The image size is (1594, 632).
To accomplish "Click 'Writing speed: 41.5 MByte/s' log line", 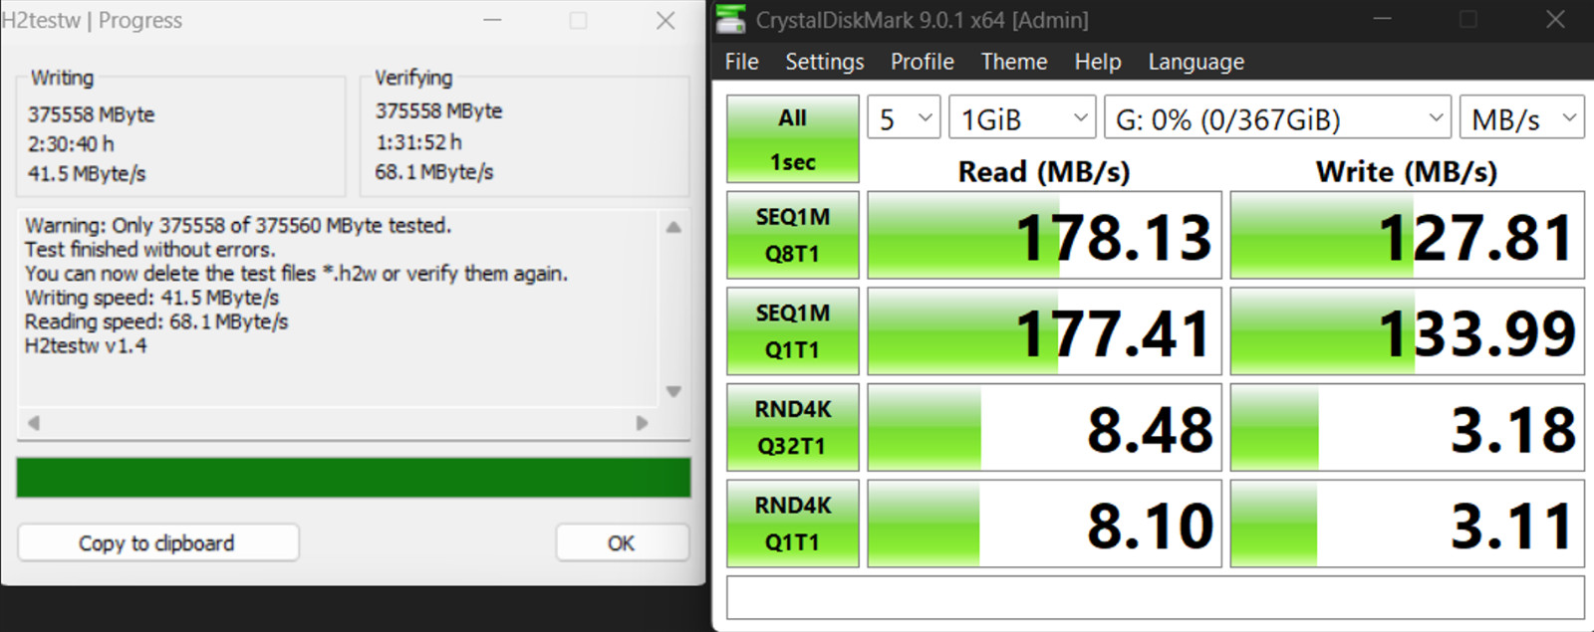I will pyautogui.click(x=151, y=298).
